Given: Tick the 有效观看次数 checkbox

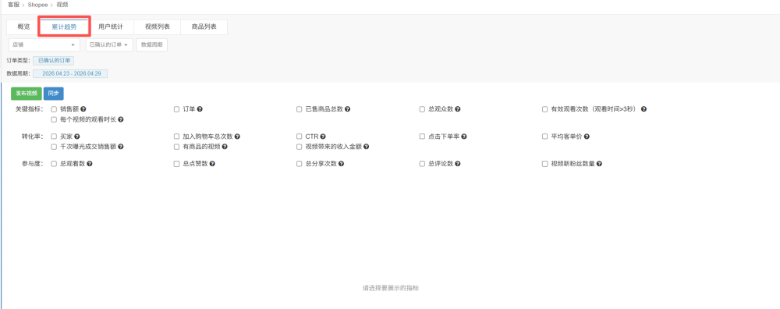Looking at the screenshot, I should 544,109.
